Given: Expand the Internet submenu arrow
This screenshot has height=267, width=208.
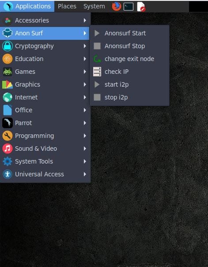Looking at the screenshot, I should tap(85, 97).
